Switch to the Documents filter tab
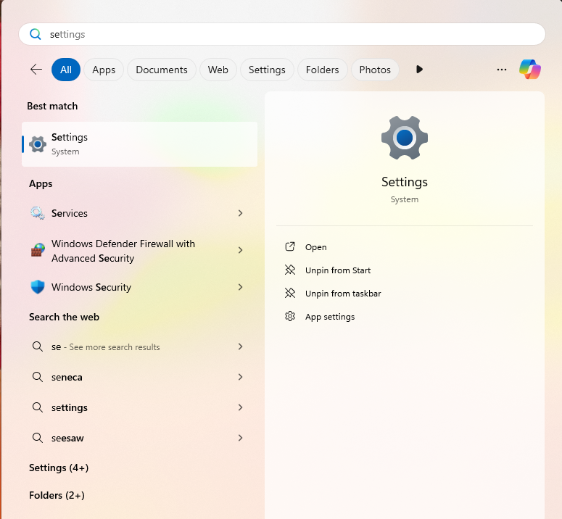Viewport: 562px width, 519px height. [x=162, y=70]
